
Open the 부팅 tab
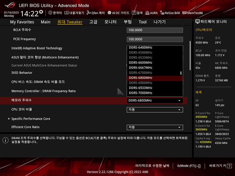click(x=128, y=22)
